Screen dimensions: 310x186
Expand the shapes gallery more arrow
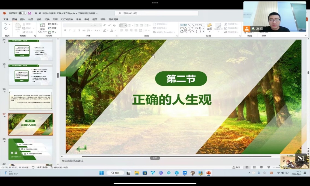[203, 31]
